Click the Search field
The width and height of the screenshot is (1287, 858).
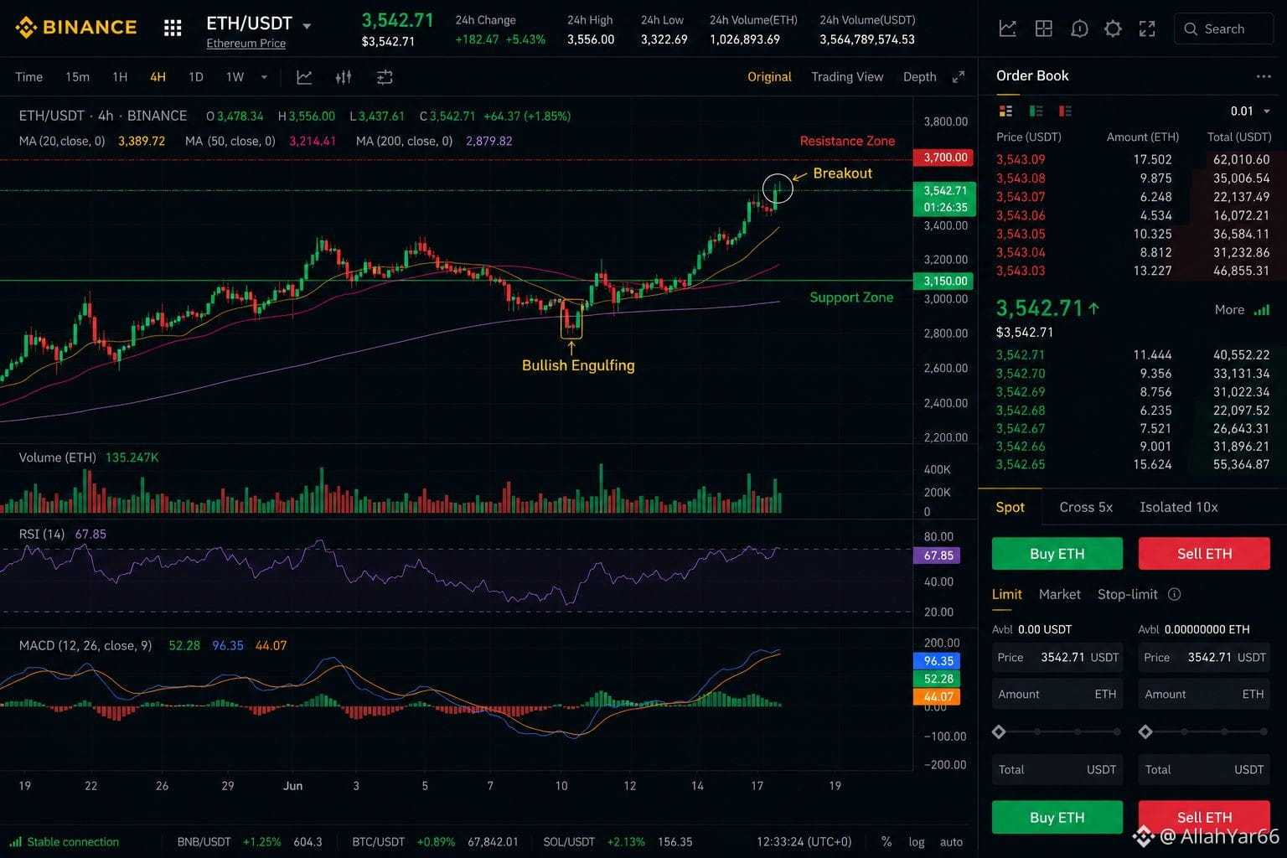pyautogui.click(x=1223, y=28)
